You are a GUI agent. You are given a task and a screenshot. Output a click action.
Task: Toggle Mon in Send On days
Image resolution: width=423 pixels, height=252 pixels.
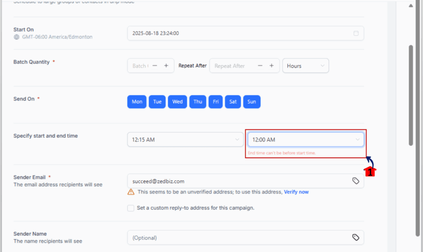(x=137, y=102)
